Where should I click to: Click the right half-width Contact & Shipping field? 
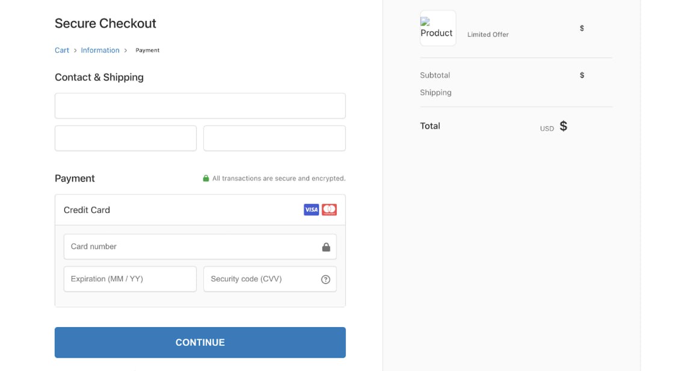click(x=275, y=138)
